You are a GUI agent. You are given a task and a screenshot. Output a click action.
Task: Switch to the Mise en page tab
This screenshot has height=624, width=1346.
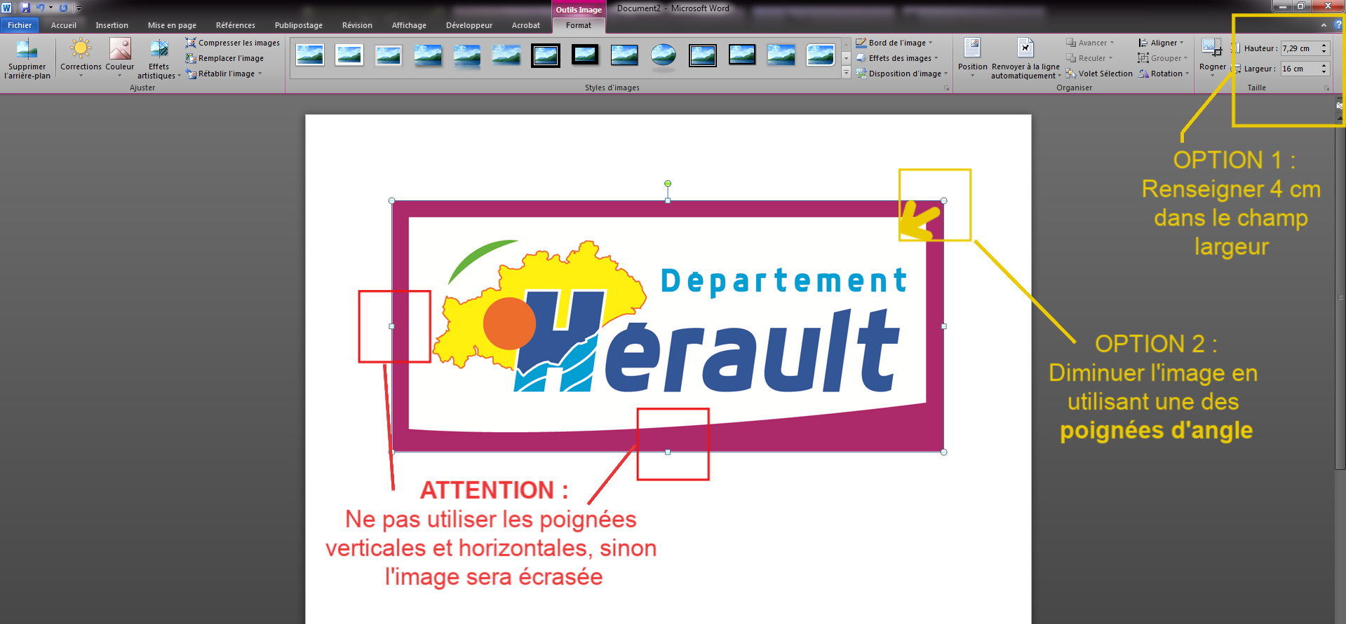pos(172,25)
